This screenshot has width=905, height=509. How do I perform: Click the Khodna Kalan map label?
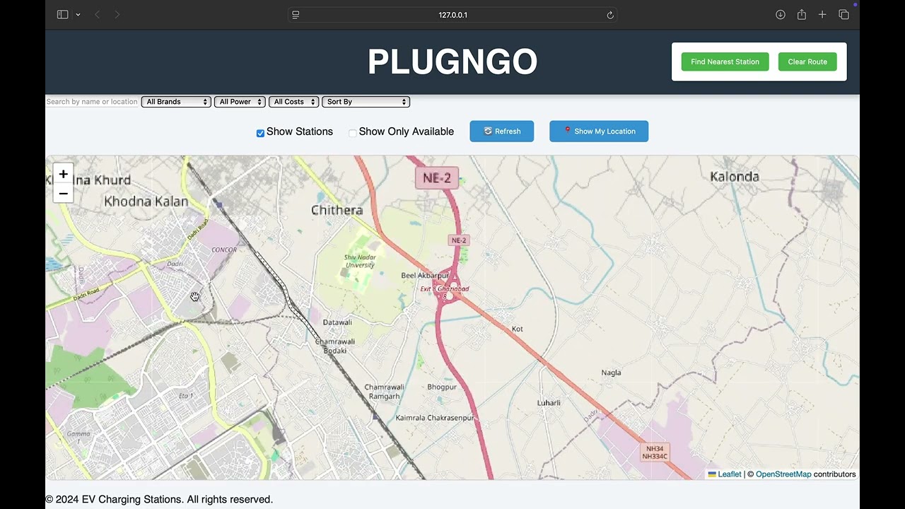pos(146,201)
